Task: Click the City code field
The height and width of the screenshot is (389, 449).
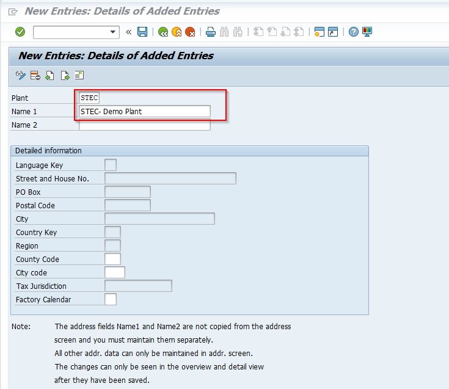Action: tap(115, 272)
